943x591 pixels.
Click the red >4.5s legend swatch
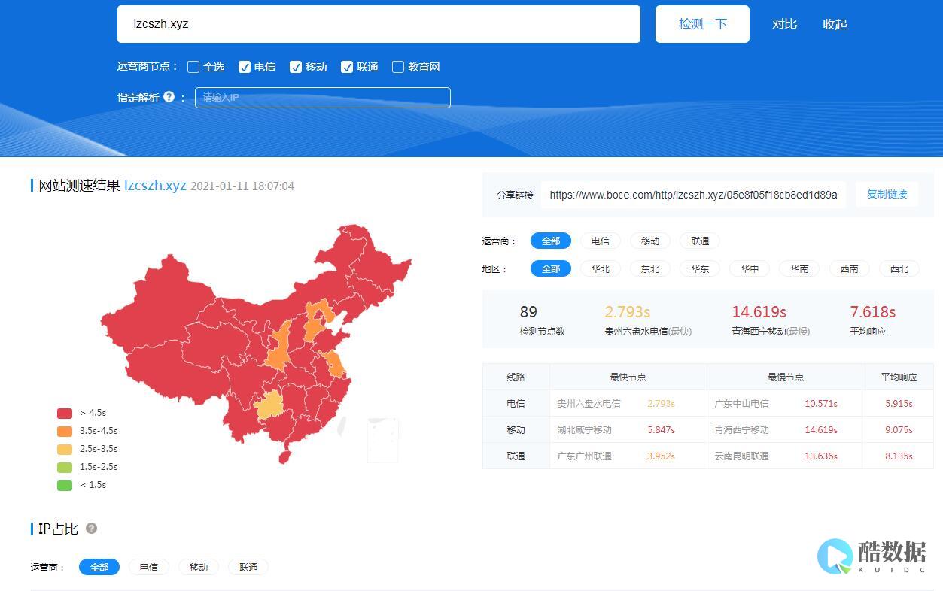[65, 413]
